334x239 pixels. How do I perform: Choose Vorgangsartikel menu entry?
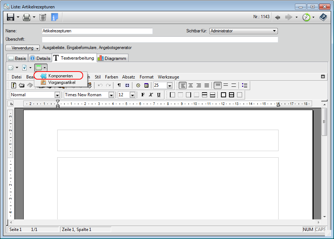coord(62,82)
